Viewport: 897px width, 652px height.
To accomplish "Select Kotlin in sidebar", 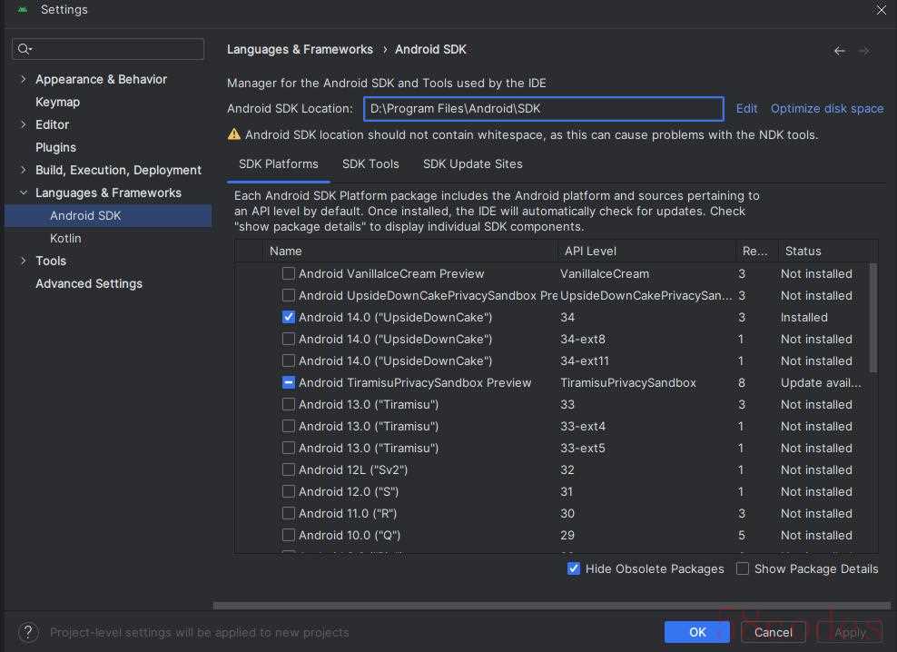I will point(65,238).
